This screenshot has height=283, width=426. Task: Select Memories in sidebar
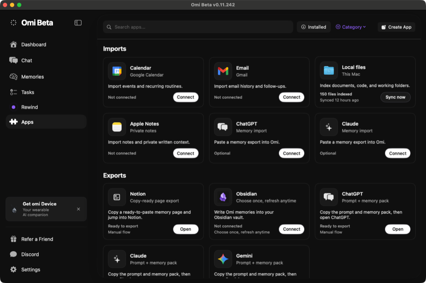[x=46, y=77]
